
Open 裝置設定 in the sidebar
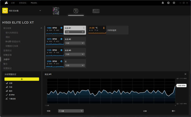(7, 68)
